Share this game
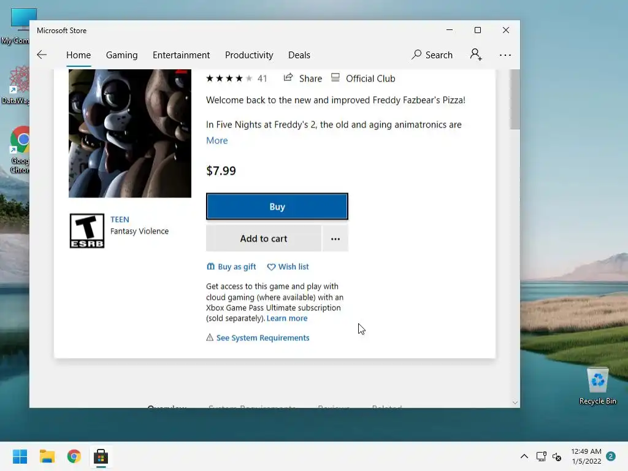628x471 pixels. (303, 78)
